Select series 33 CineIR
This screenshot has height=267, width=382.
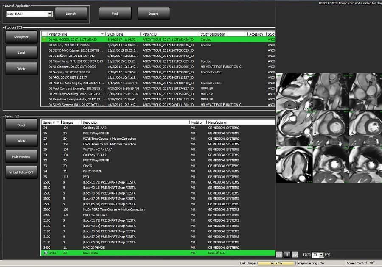tap(158, 166)
